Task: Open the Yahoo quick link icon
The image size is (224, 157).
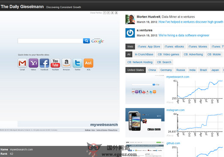Action: [x=33, y=63]
